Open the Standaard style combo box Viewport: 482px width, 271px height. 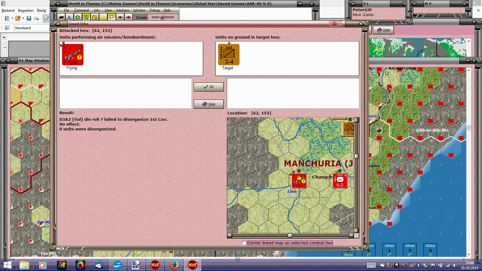coord(31,28)
